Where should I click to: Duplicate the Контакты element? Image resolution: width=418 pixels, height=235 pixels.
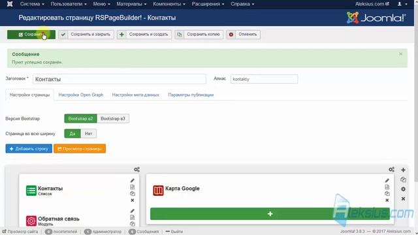click(x=132, y=194)
